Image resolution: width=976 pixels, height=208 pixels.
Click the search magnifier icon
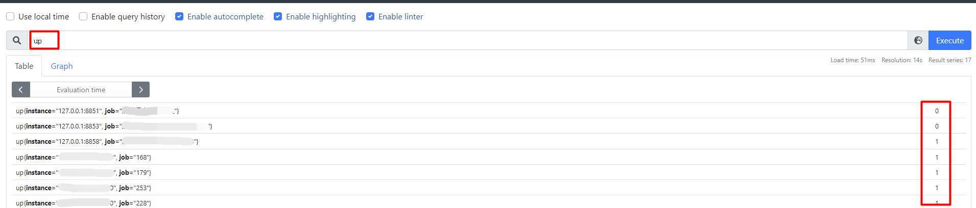click(x=17, y=40)
